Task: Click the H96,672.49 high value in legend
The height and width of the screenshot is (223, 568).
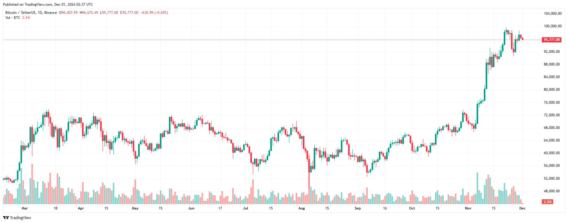Action: click(89, 13)
